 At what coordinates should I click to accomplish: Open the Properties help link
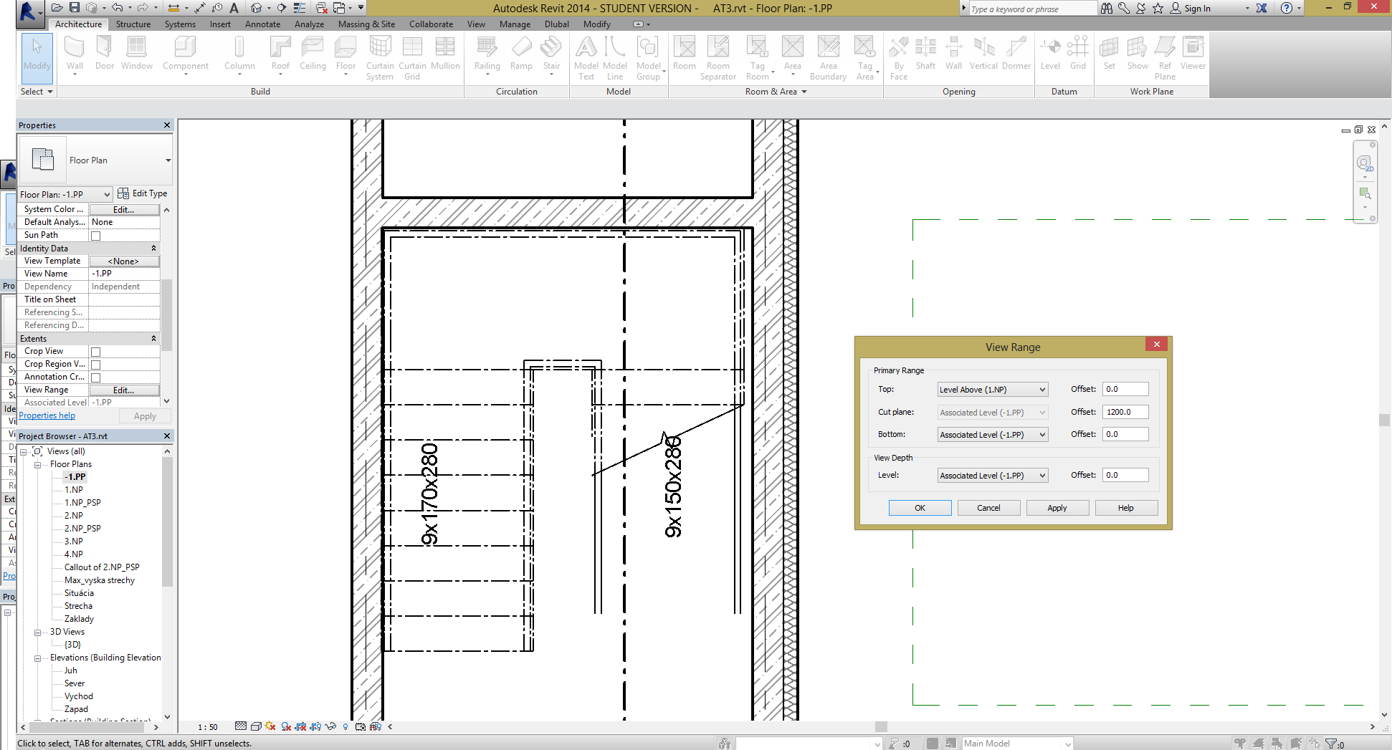tap(47, 415)
